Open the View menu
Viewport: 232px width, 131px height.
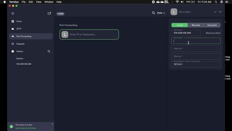(x=39, y=2)
